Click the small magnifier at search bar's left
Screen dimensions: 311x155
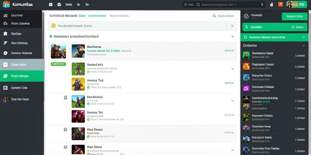186,5
